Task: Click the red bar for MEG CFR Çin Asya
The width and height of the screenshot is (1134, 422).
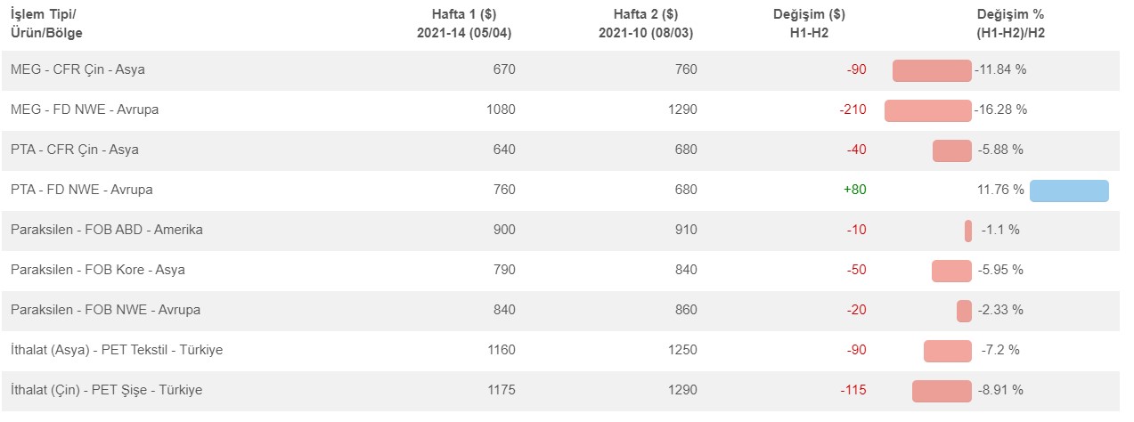Action: [x=932, y=71]
